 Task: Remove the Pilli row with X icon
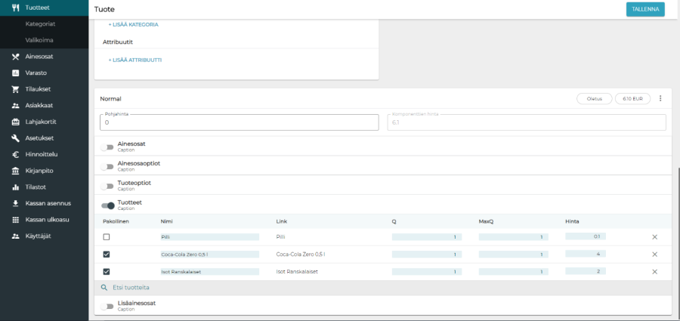[654, 237]
